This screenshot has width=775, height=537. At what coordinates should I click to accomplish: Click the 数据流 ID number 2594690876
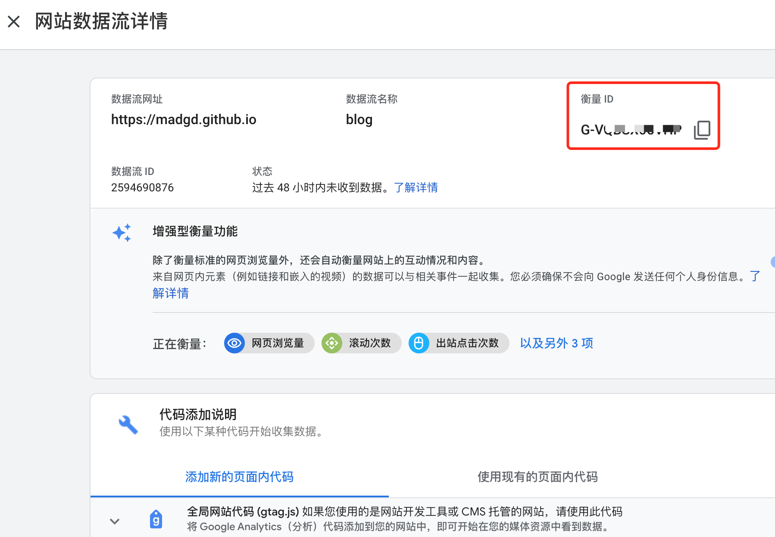(142, 187)
